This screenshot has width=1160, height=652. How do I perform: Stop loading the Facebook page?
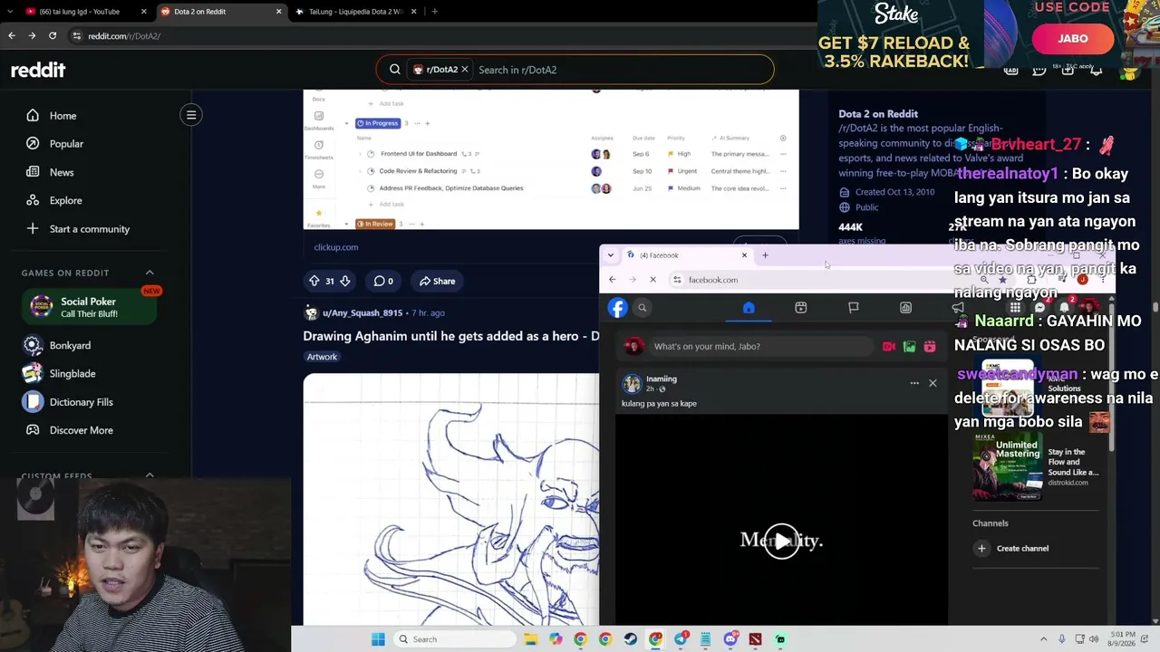(x=652, y=280)
